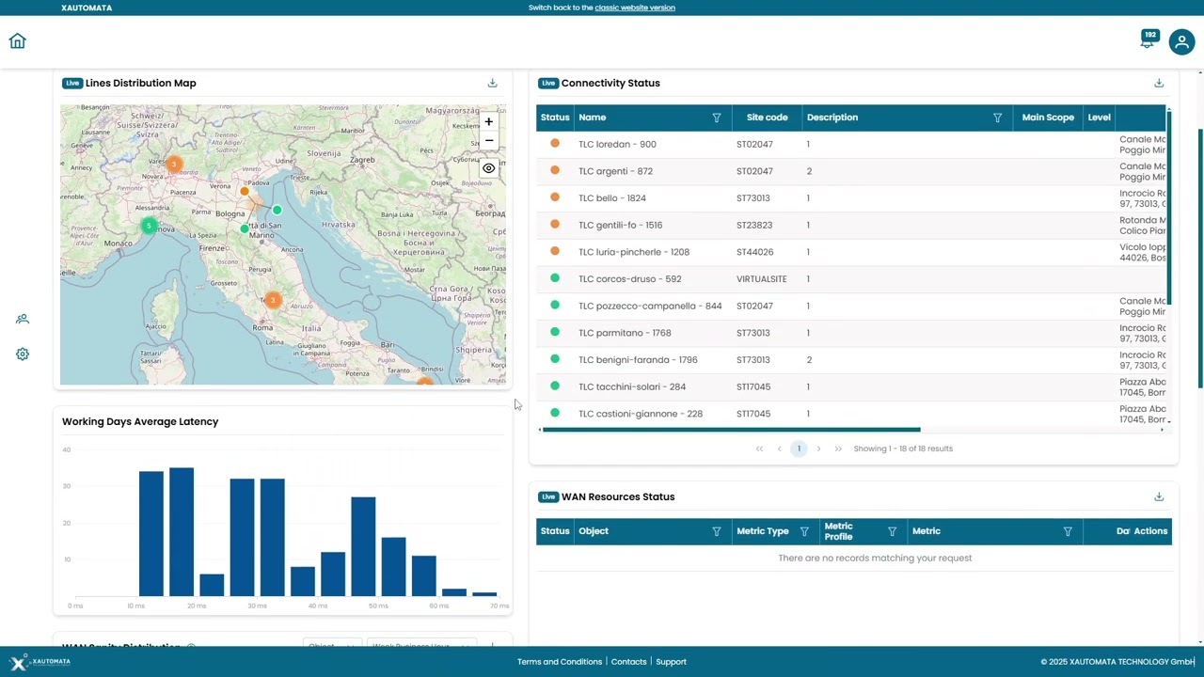Filter Connectivity Status by Description column
Screen dimensions: 1204x677
998,118
